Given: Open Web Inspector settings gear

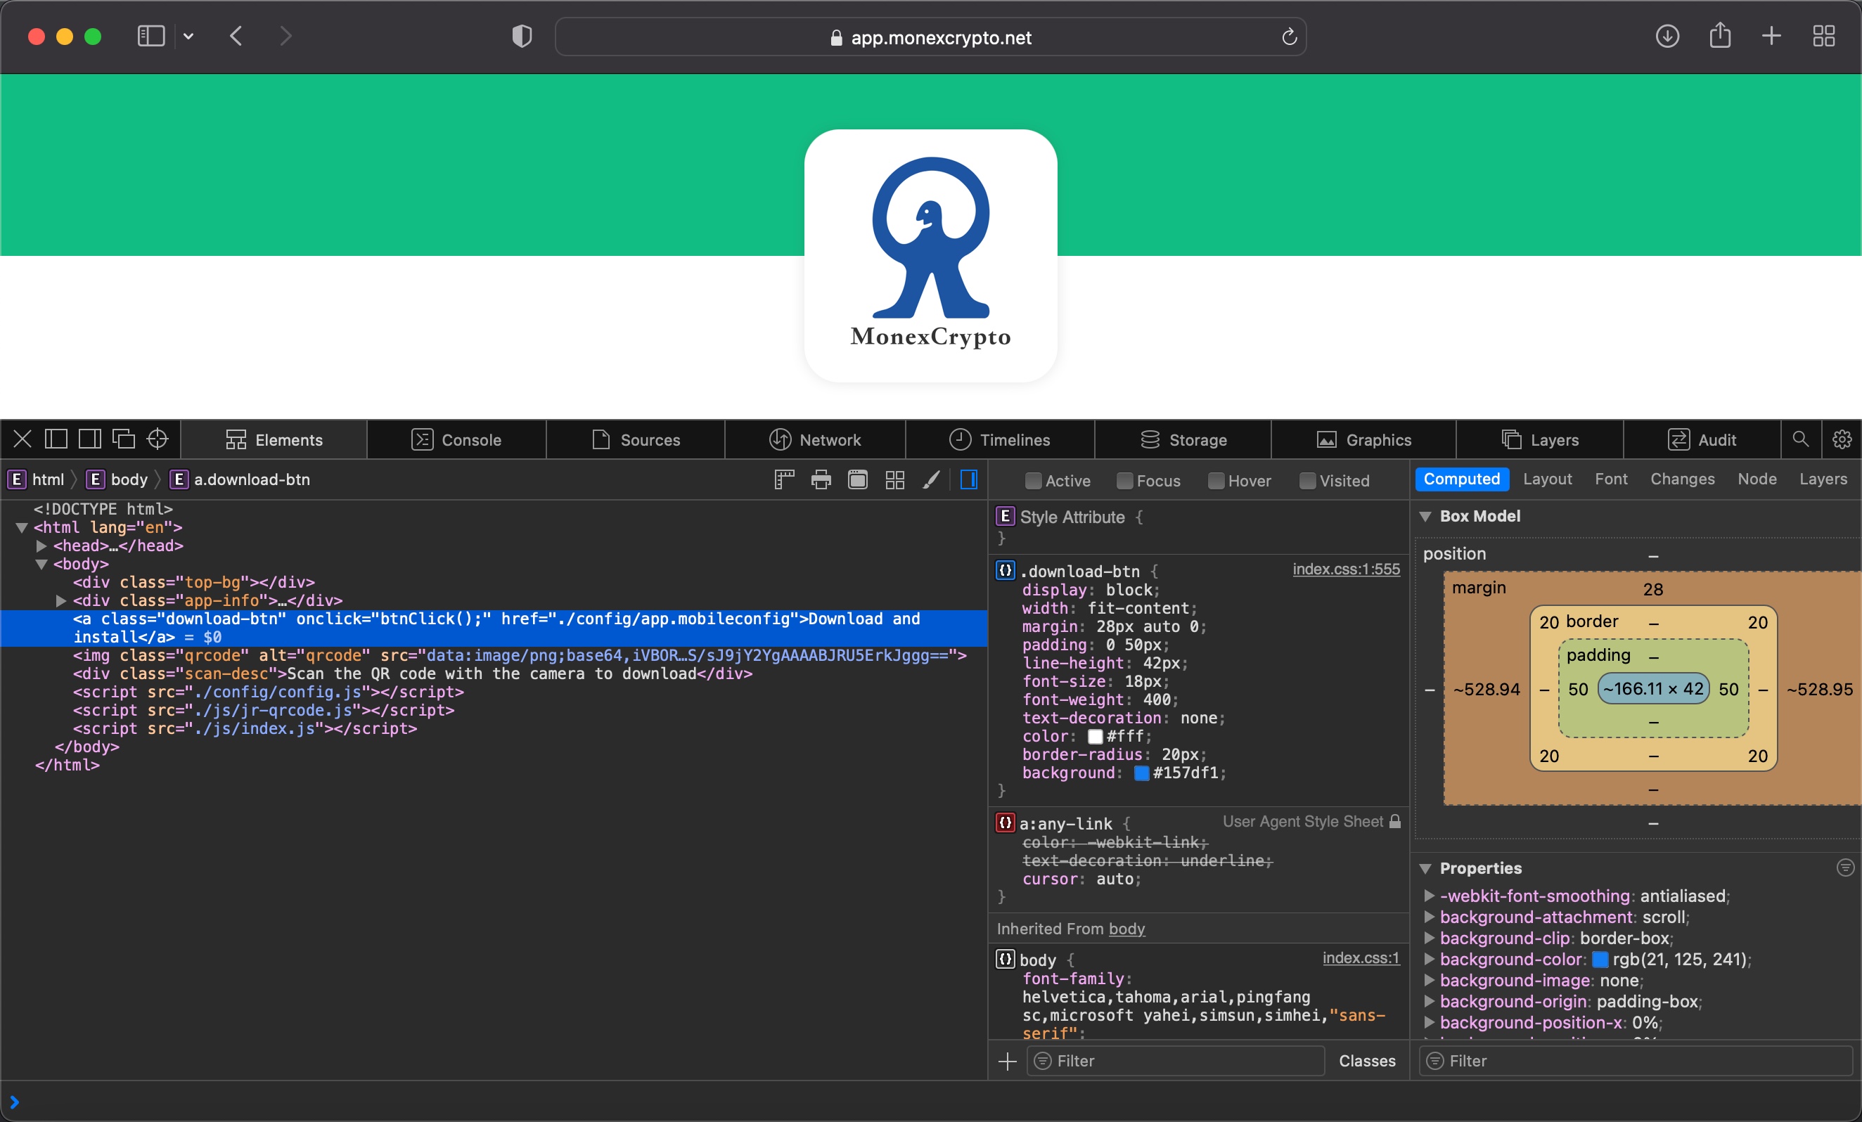Looking at the screenshot, I should click(1842, 439).
